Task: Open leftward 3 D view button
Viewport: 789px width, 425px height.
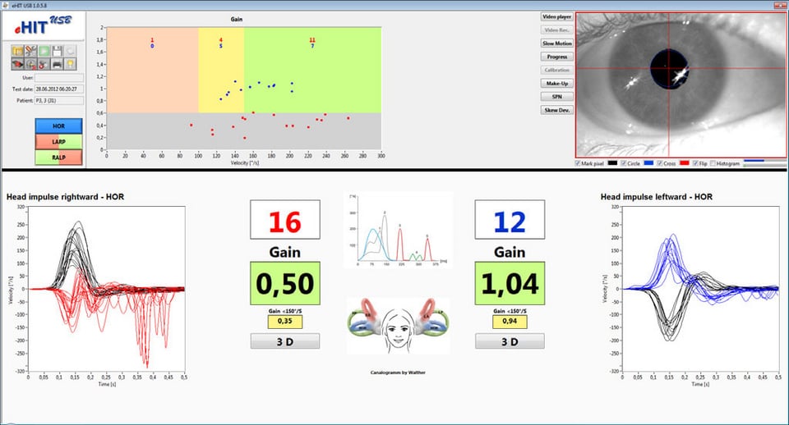Action: pyautogui.click(x=510, y=341)
